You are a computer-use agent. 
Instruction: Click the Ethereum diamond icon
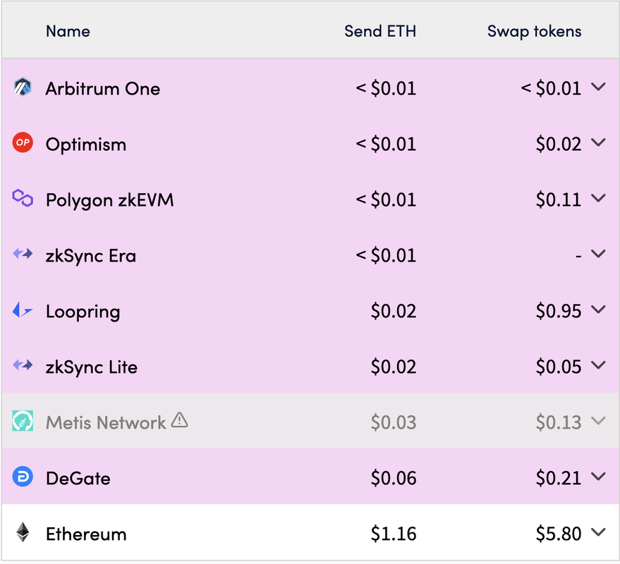23,532
